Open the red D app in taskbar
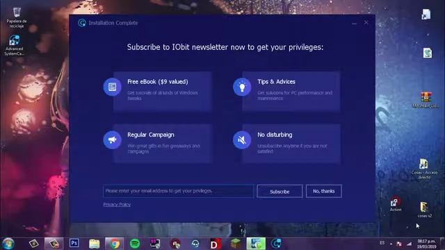Viewport: 445px width, 250px height. click(x=215, y=244)
